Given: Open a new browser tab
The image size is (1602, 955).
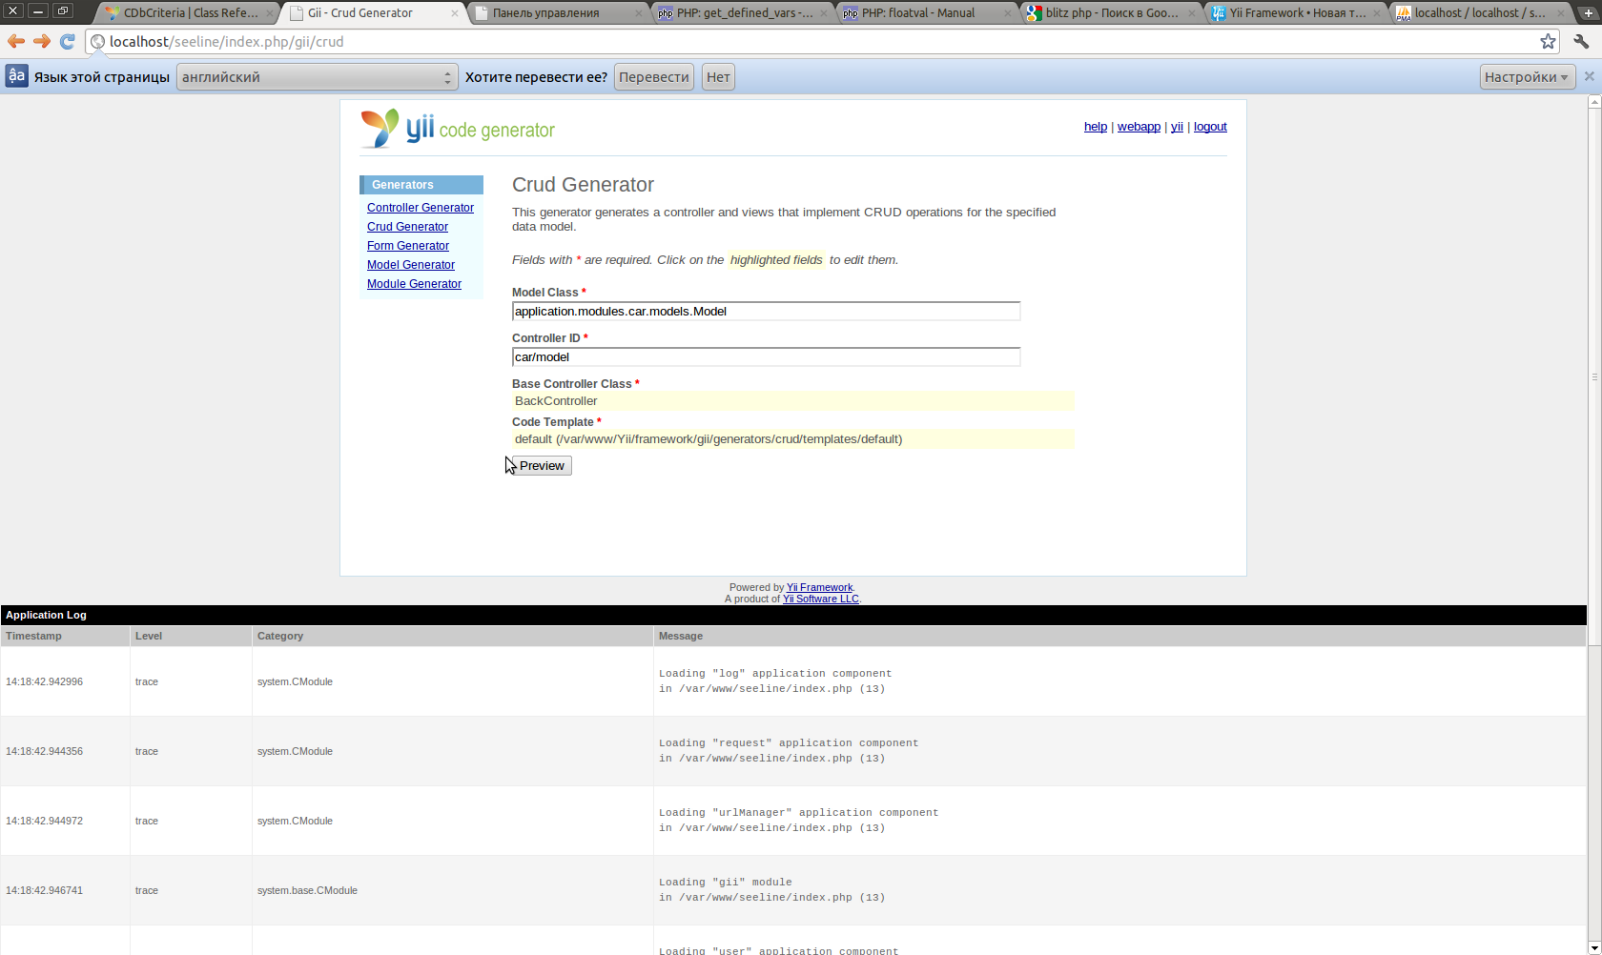Looking at the screenshot, I should tap(1588, 13).
